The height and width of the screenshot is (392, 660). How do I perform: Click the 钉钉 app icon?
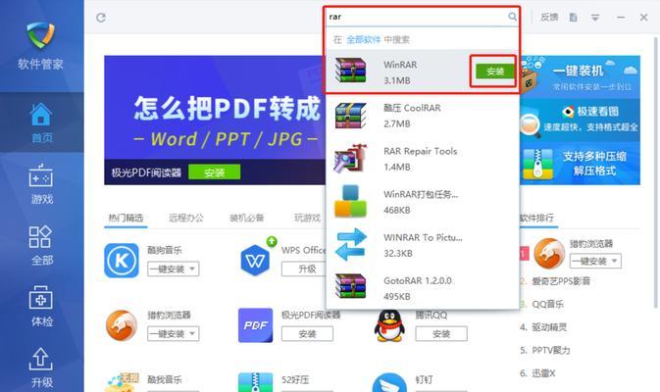point(389,382)
